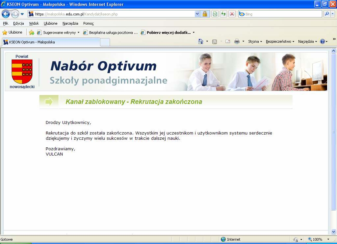The image size is (337, 244).
Task: Click the page scrollbar up arrow
Action: click(334, 51)
